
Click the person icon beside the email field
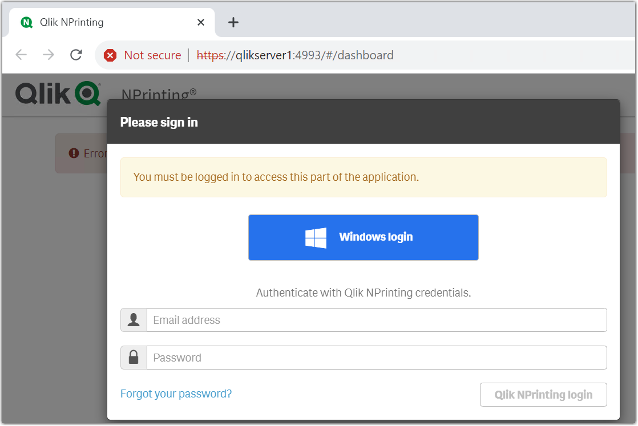pos(133,320)
